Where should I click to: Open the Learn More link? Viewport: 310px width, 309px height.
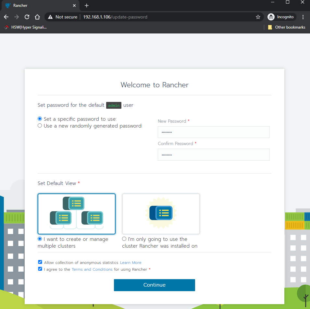coord(131,263)
